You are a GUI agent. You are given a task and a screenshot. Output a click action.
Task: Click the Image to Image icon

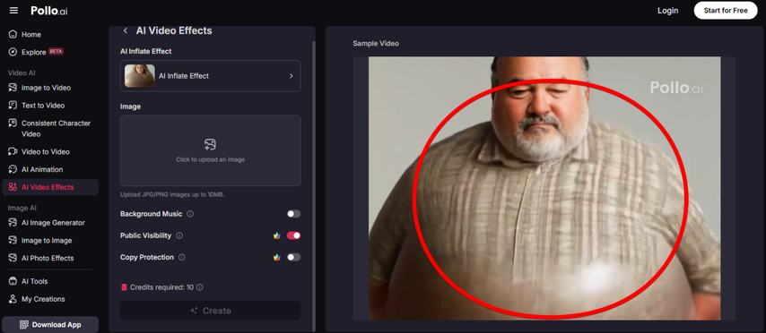(13, 241)
